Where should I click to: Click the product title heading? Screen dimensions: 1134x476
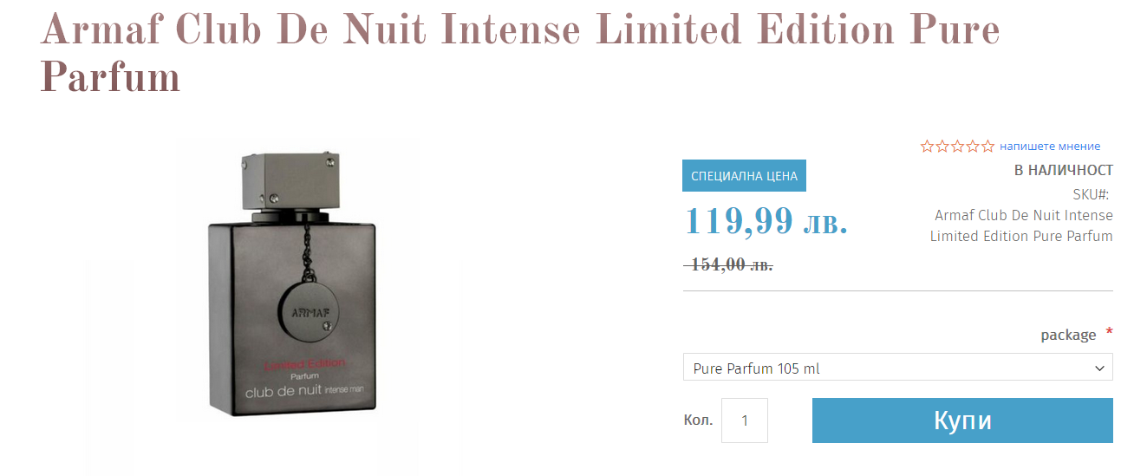(x=520, y=54)
